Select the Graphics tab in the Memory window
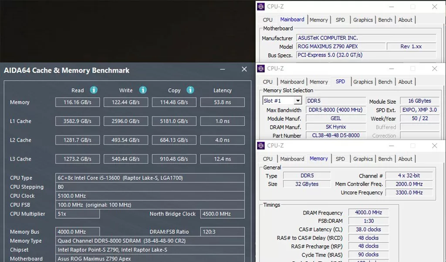 (x=363, y=159)
